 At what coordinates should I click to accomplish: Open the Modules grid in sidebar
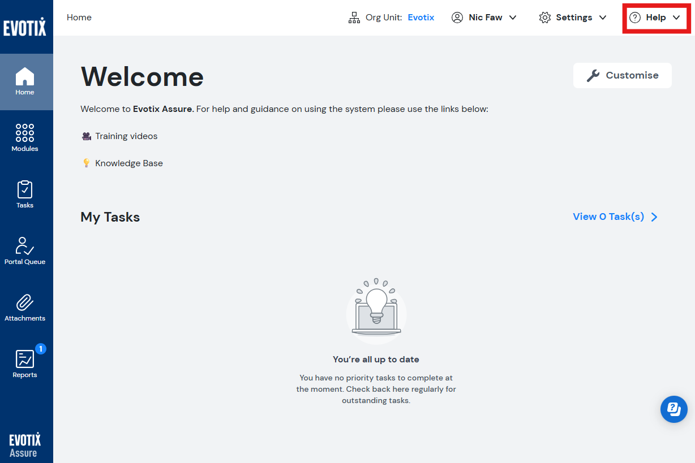pyautogui.click(x=25, y=139)
